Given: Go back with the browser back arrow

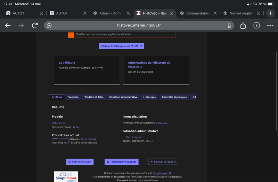Looking at the screenshot, I should pyautogui.click(x=8, y=25).
